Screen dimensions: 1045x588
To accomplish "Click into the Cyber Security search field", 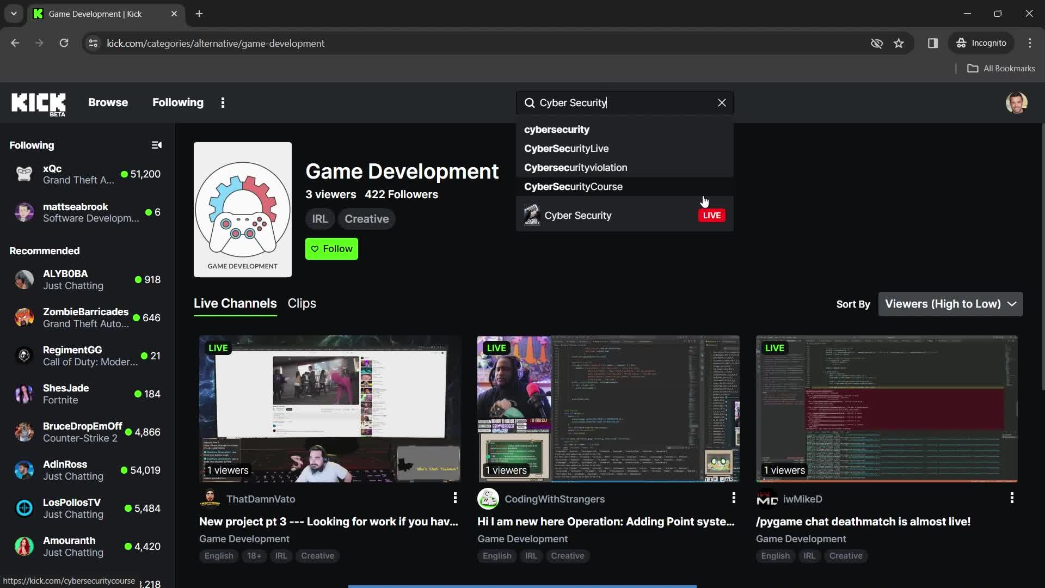I will tap(625, 103).
